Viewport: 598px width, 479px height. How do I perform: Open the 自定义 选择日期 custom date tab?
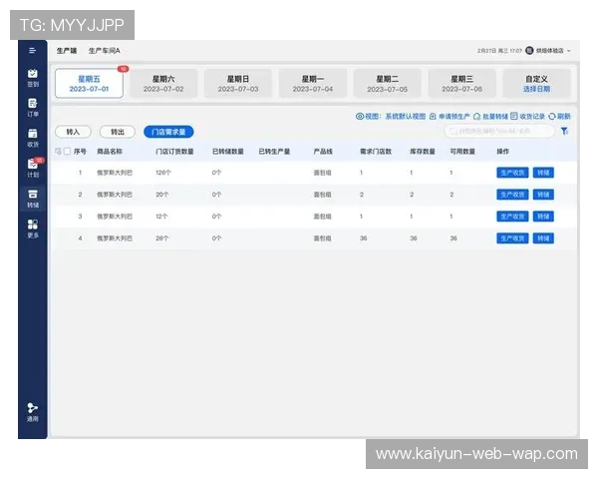536,84
